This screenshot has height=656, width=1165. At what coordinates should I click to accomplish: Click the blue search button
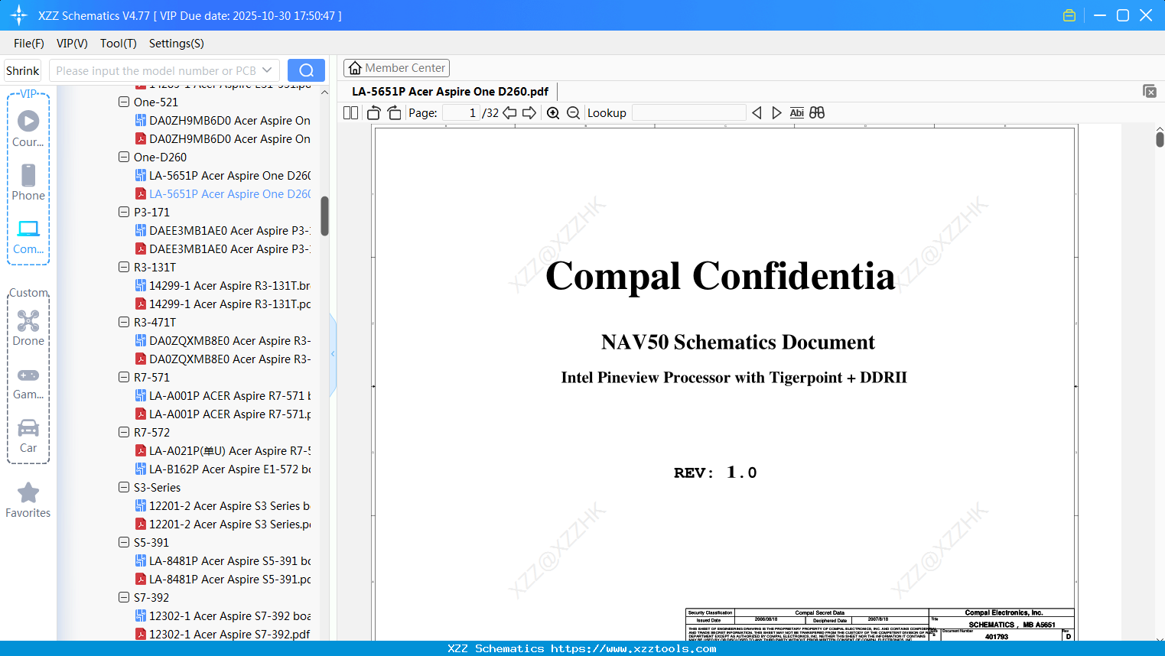[x=306, y=70]
